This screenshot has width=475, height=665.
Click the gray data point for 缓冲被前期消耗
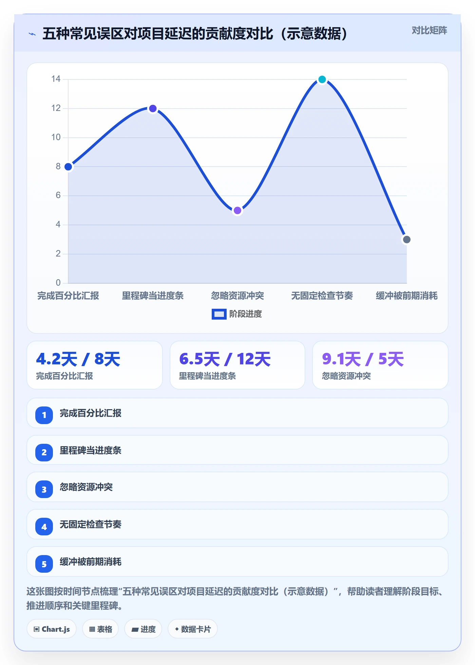click(406, 240)
